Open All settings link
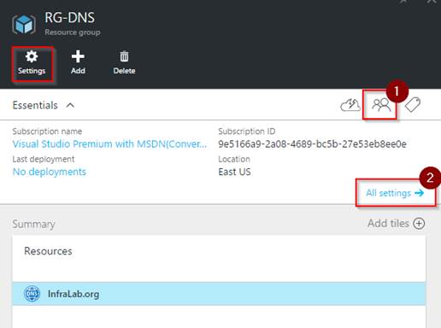441x328 pixels. (395, 193)
